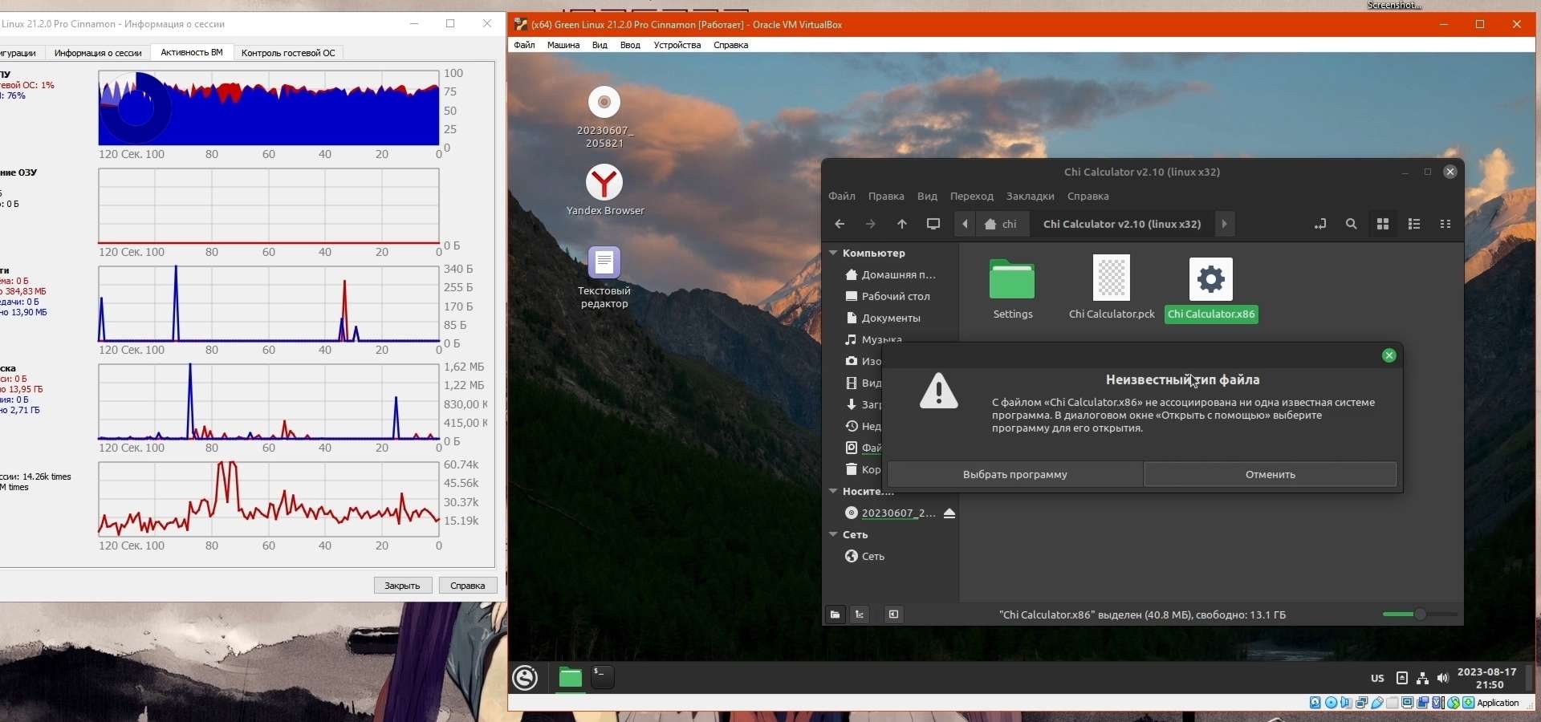Collapse the Носители section in the sidebar
The image size is (1541, 722).
click(833, 491)
